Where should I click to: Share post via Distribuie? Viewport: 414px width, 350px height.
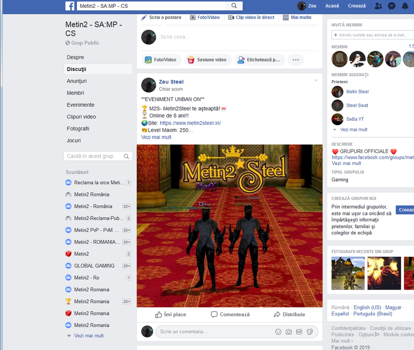289,315
